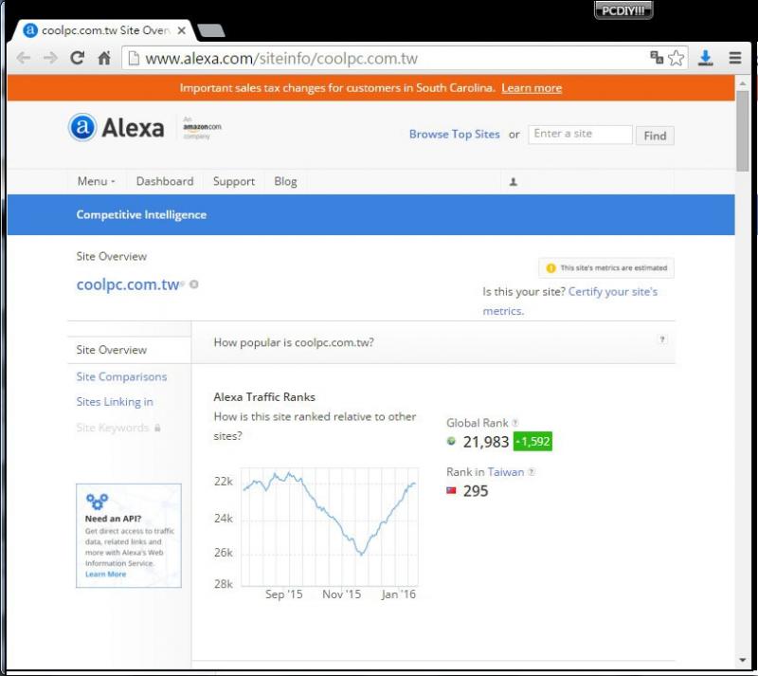Click the green -1,592 rank change badge
The height and width of the screenshot is (676, 758).
click(532, 441)
